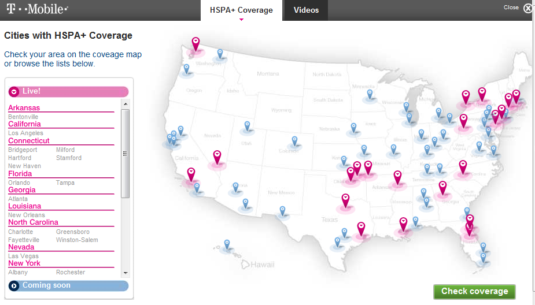Select the New York state link
This screenshot has height=305, width=535.
point(24,263)
